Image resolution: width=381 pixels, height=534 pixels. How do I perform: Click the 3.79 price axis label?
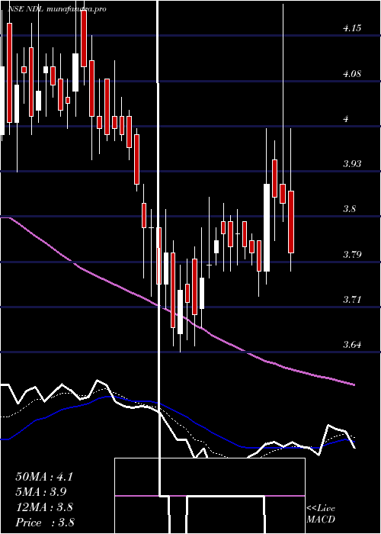point(352,254)
